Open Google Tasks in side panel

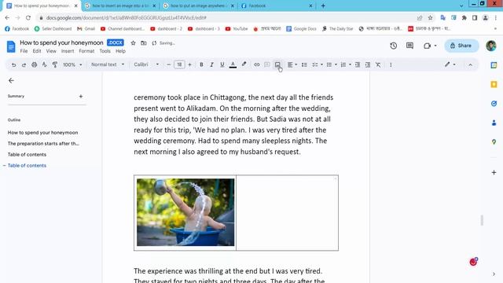494,103
